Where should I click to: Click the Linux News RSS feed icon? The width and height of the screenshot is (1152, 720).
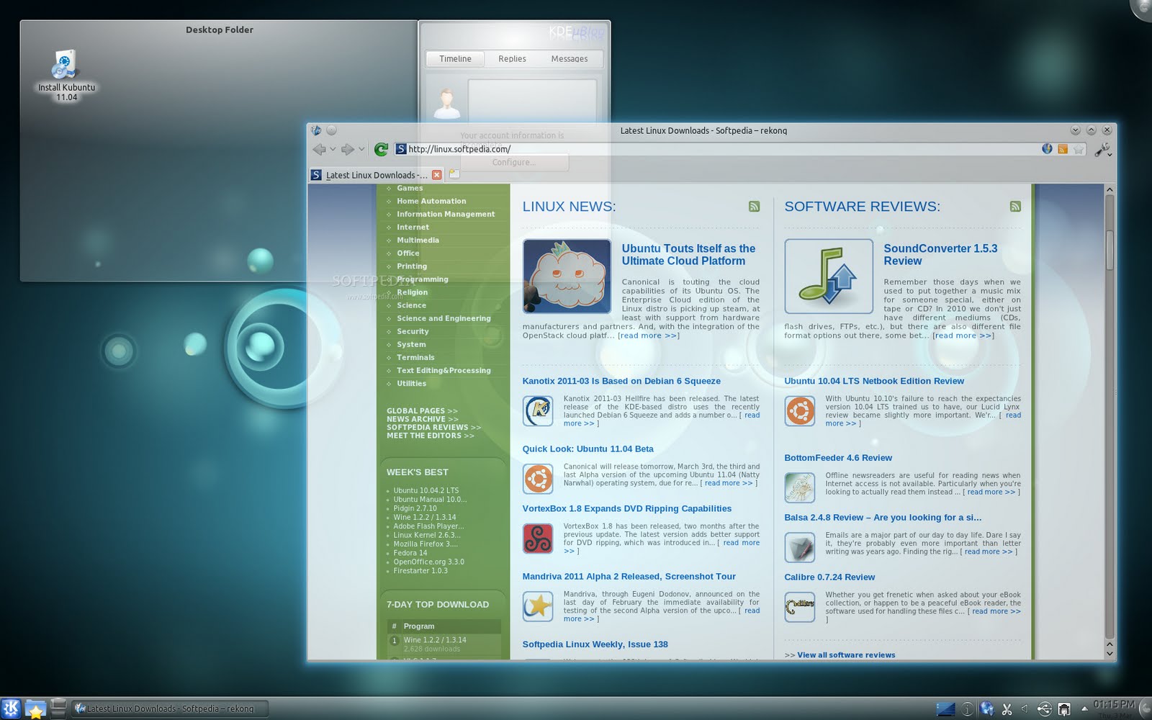(754, 207)
